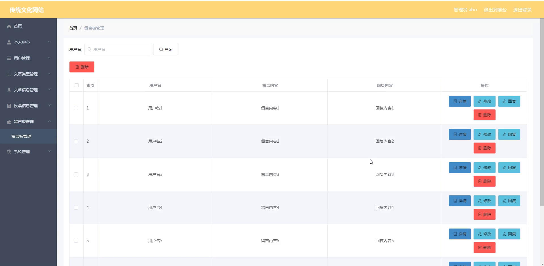This screenshot has width=544, height=266.
Task: Click the person icon beside 个人中心
Action: click(9, 42)
